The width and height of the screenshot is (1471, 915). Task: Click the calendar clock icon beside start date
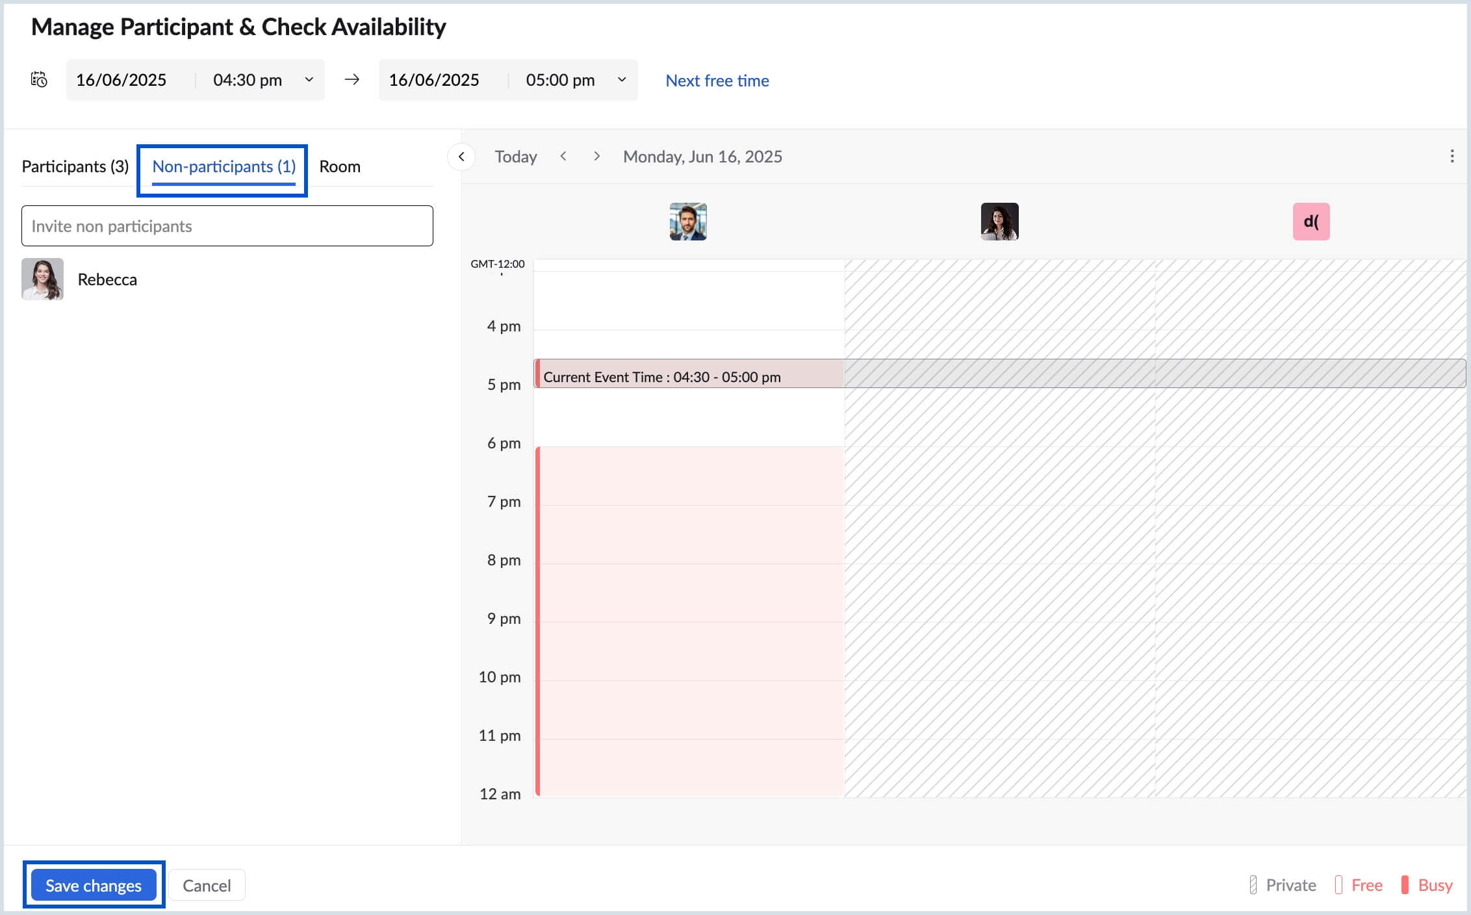(39, 79)
